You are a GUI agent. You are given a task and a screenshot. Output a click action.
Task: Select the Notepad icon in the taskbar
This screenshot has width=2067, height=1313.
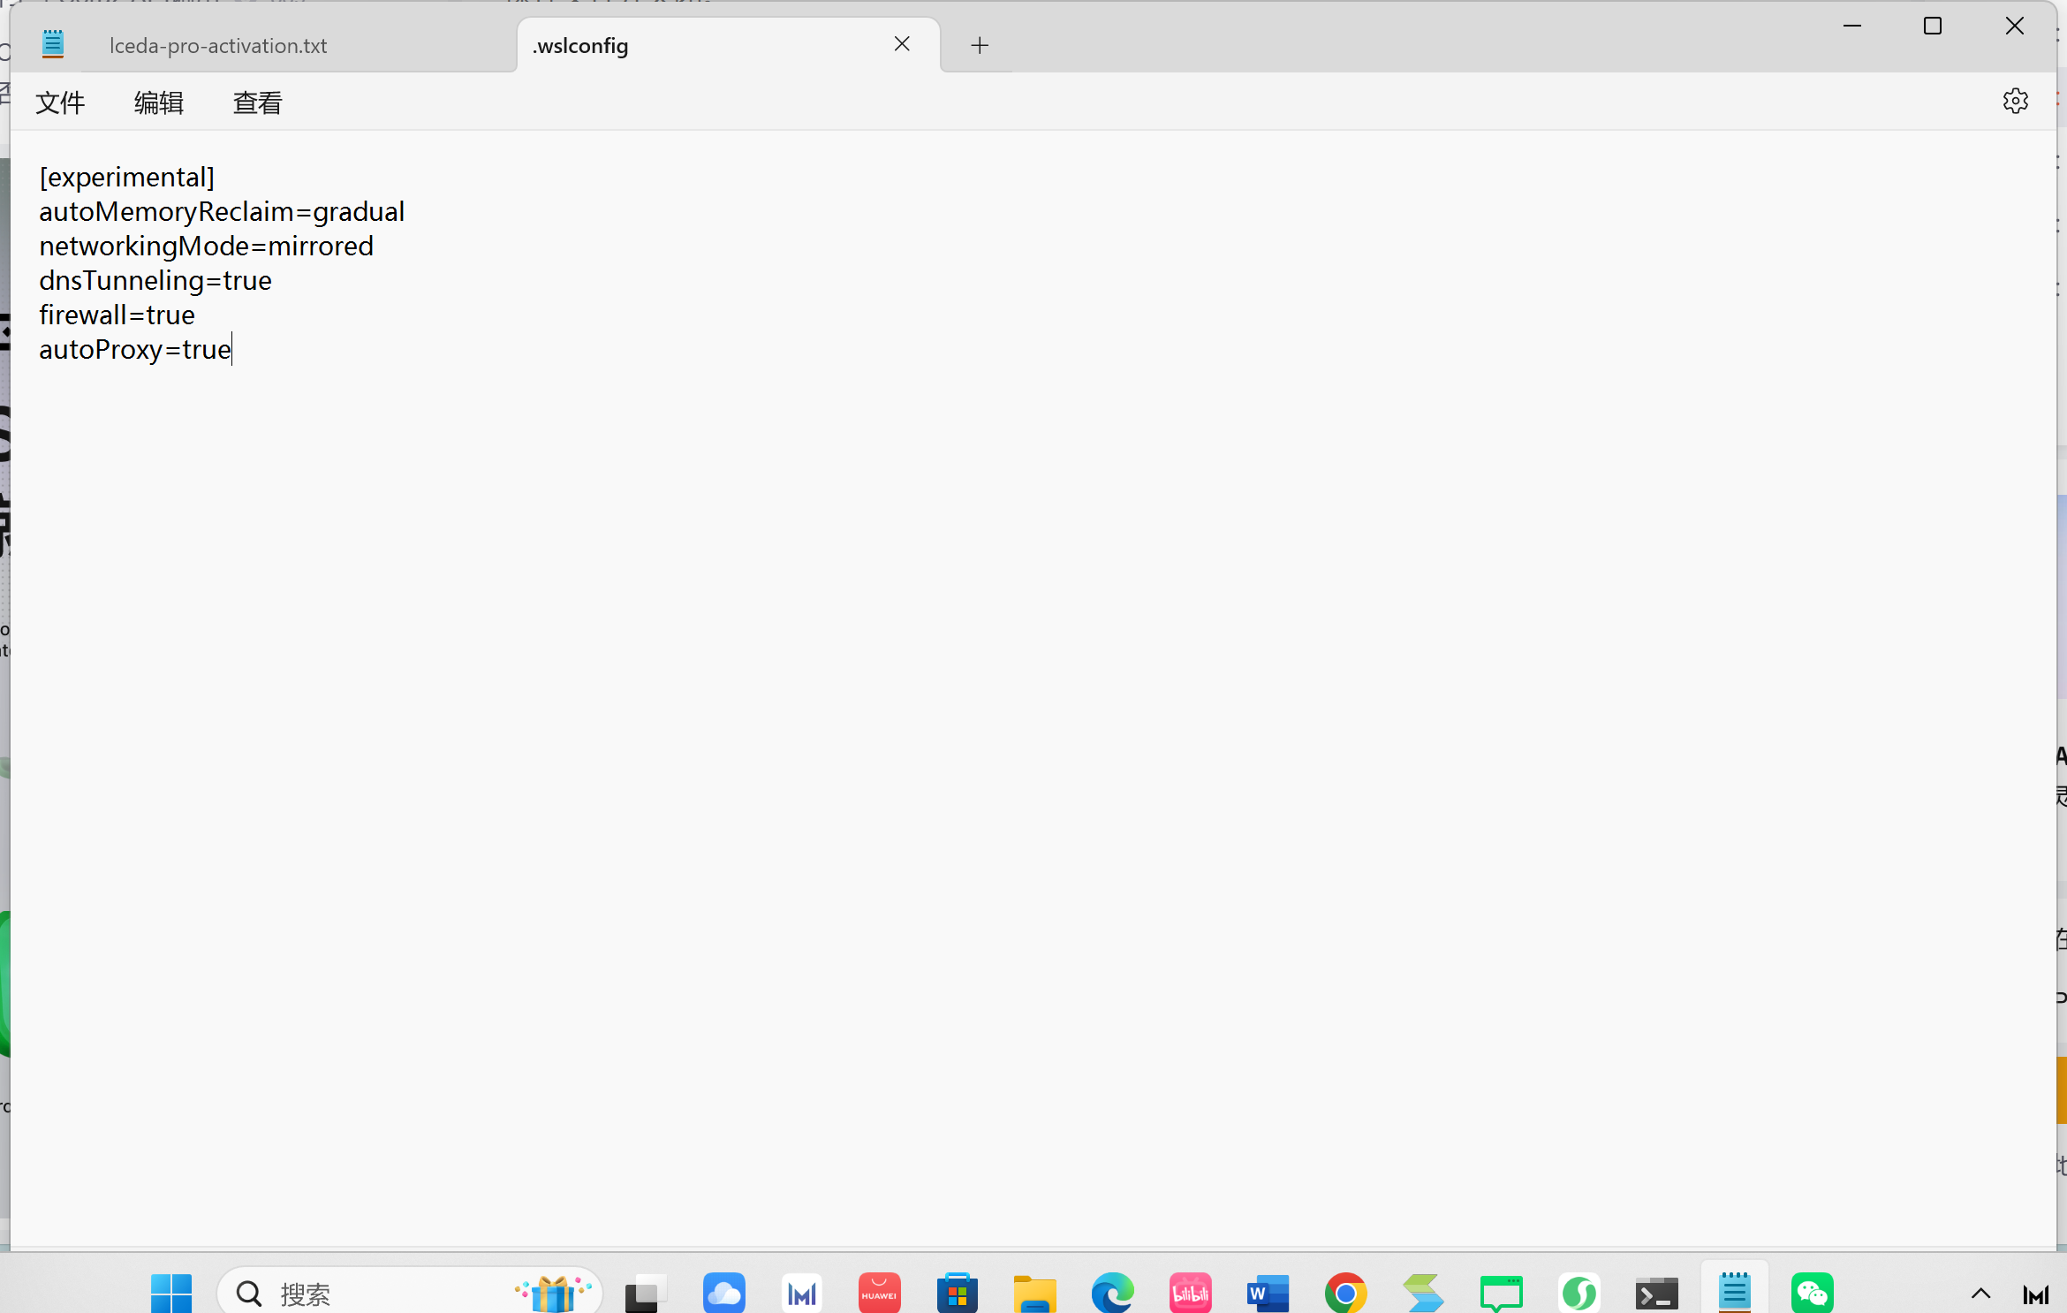[x=1734, y=1293]
